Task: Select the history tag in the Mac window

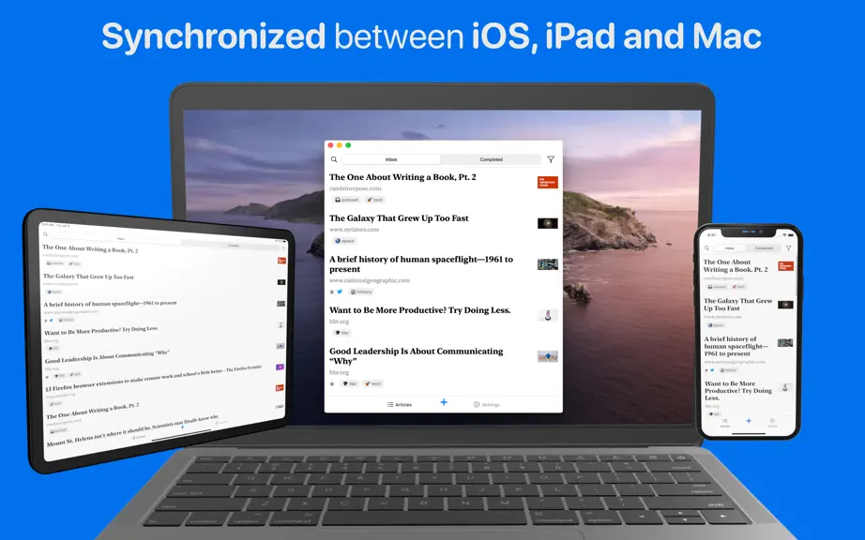Action: 361,292
